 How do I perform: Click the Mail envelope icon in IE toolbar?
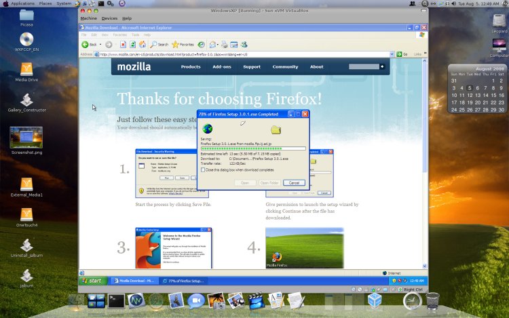pyautogui.click(x=212, y=44)
